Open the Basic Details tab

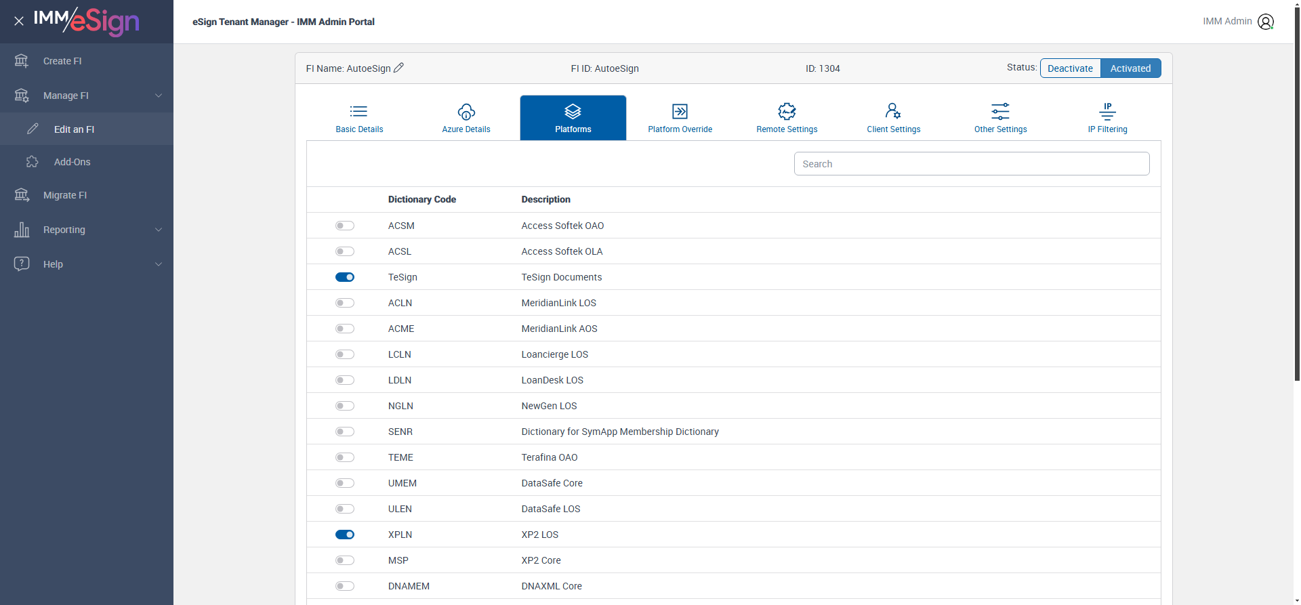click(x=359, y=118)
